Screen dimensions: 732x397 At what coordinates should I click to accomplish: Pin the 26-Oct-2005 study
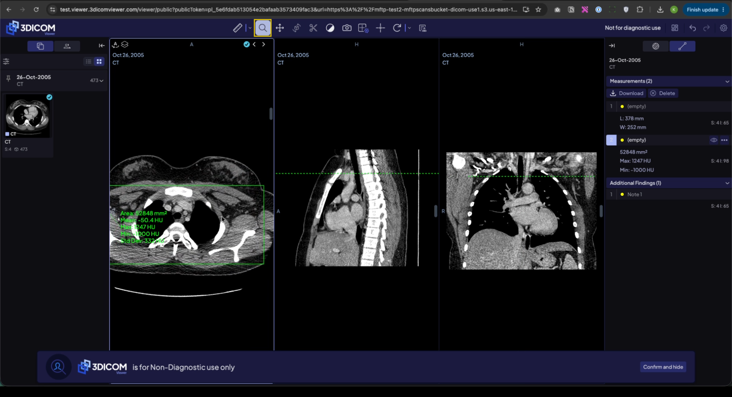coord(8,79)
